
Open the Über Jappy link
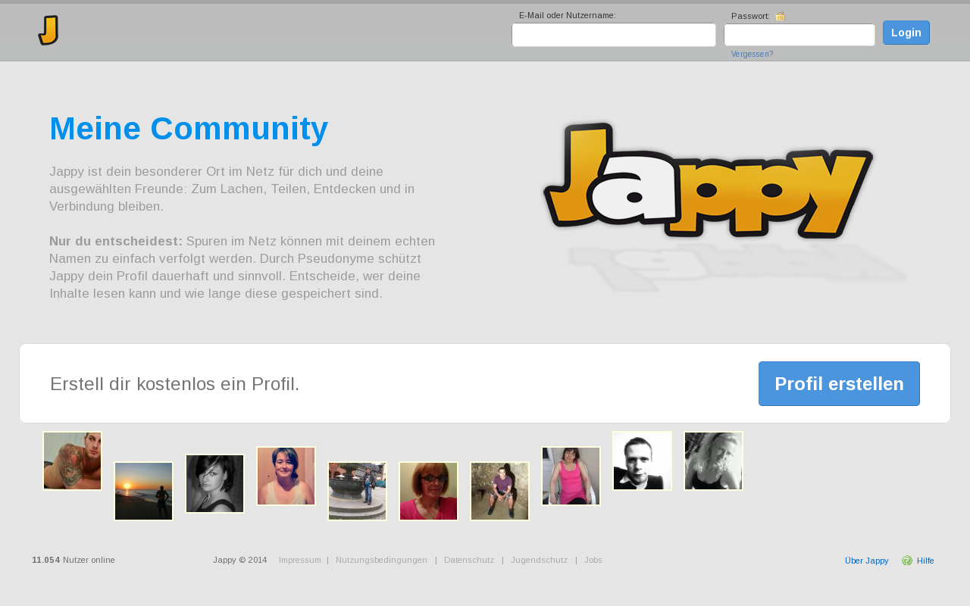coord(866,561)
